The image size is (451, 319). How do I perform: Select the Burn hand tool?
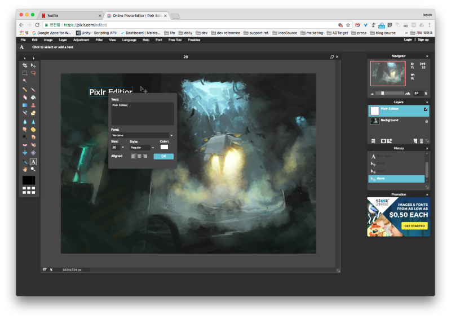(33, 137)
